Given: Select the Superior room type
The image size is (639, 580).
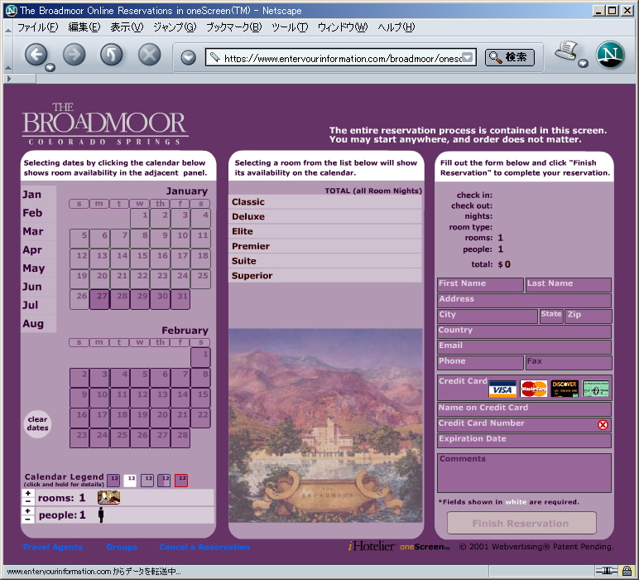Looking at the screenshot, I should 325,275.
